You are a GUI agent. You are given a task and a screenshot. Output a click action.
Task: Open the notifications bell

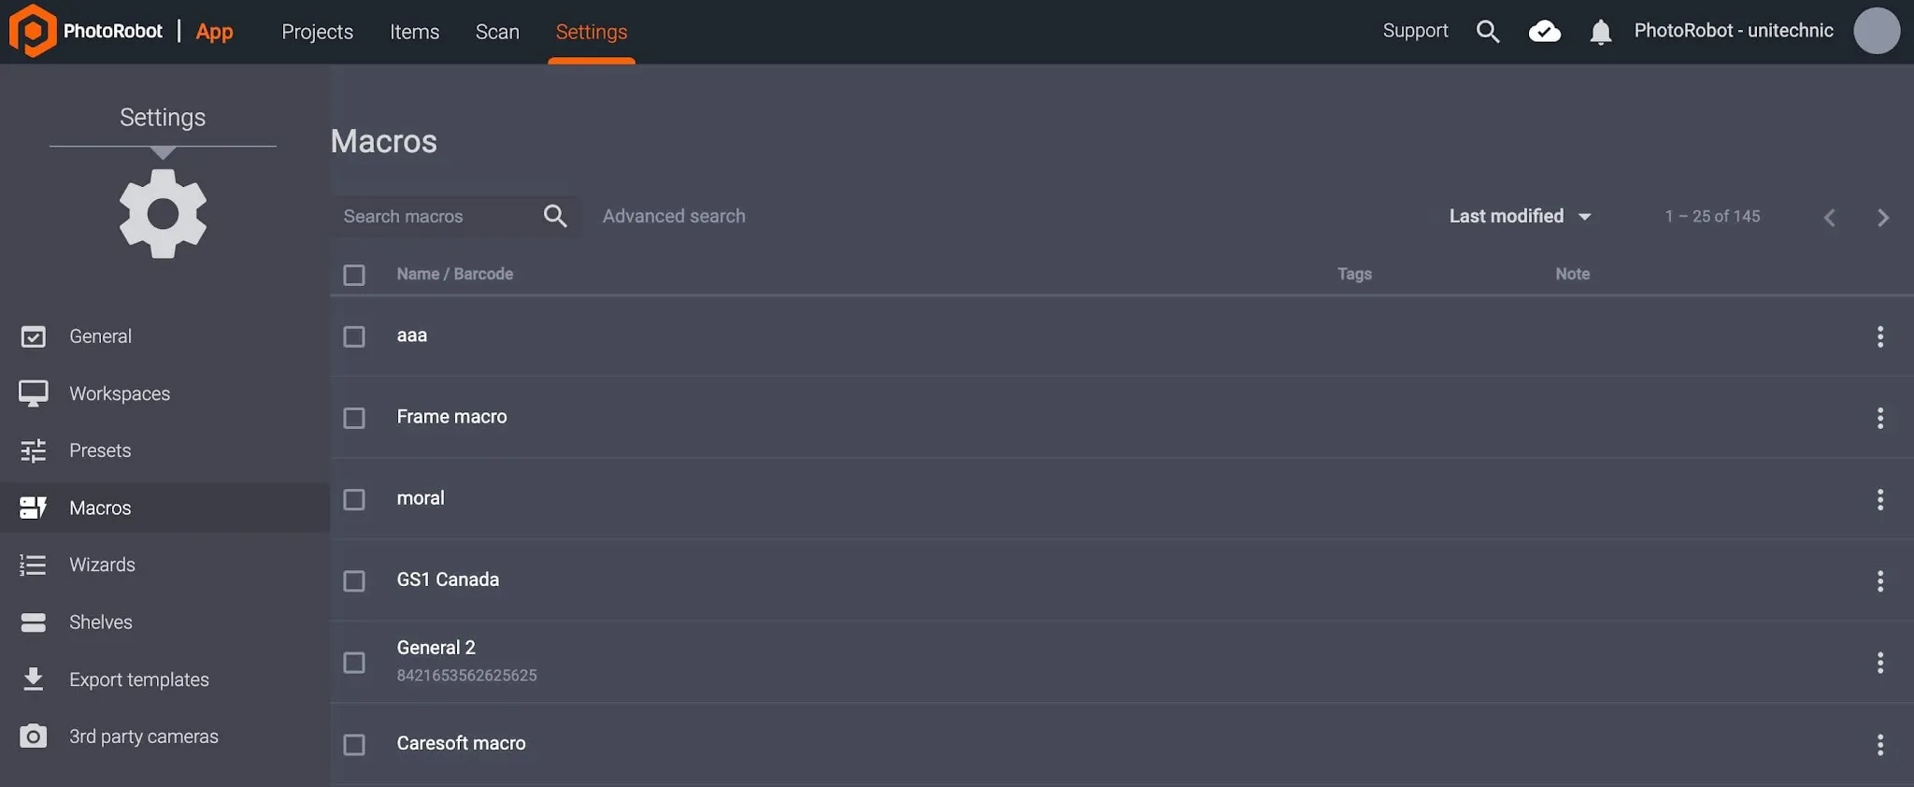click(x=1601, y=33)
